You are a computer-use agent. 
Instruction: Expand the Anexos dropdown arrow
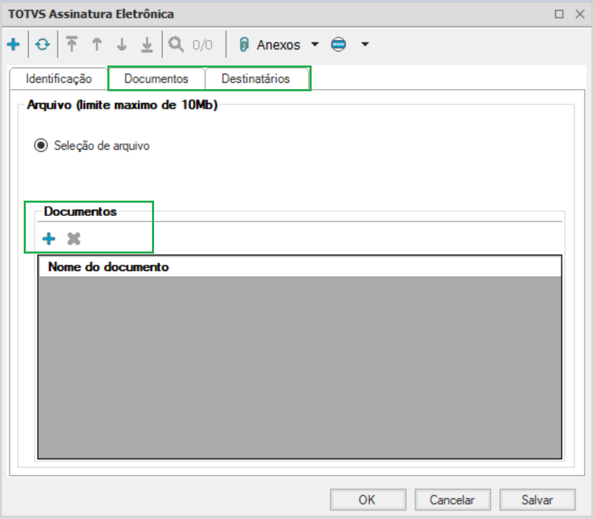pyautogui.click(x=314, y=45)
